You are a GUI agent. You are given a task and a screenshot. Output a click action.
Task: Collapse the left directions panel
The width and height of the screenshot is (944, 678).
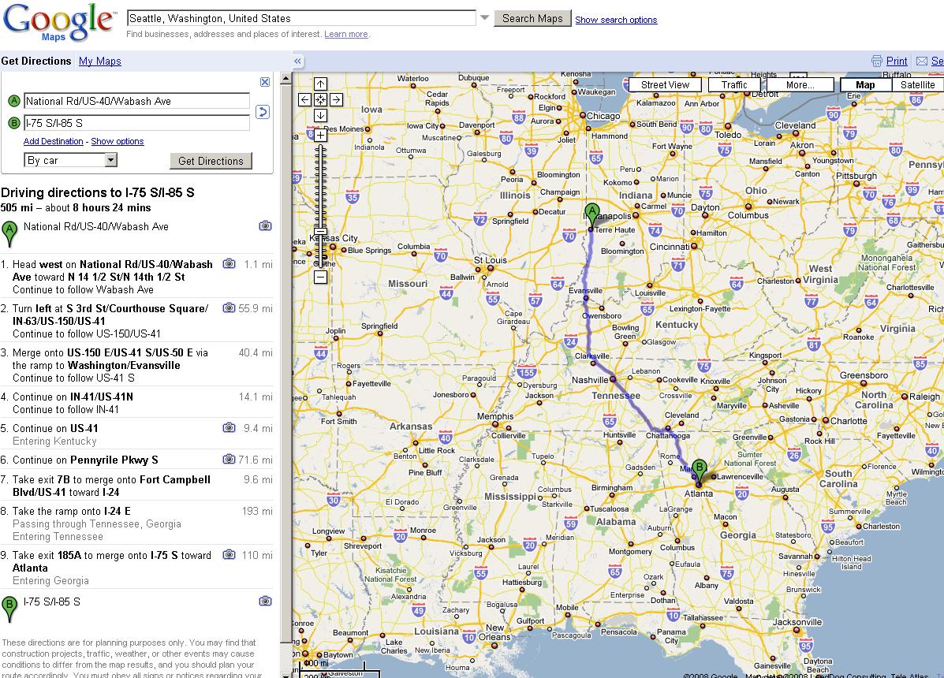298,61
